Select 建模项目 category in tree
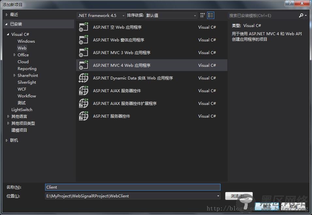 click(x=19, y=130)
